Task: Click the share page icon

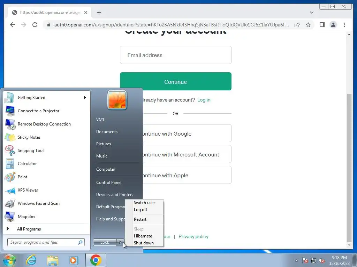Action: (x=297, y=25)
